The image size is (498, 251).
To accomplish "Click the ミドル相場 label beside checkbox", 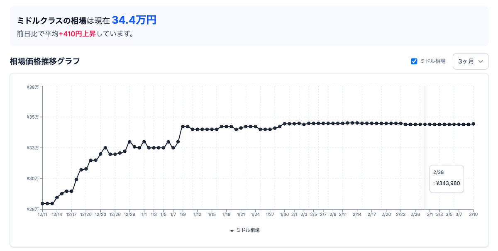I will [432, 61].
